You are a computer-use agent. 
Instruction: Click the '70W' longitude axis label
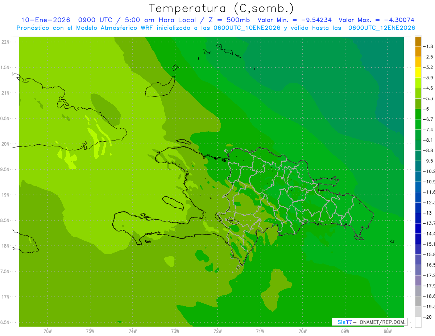(303, 331)
